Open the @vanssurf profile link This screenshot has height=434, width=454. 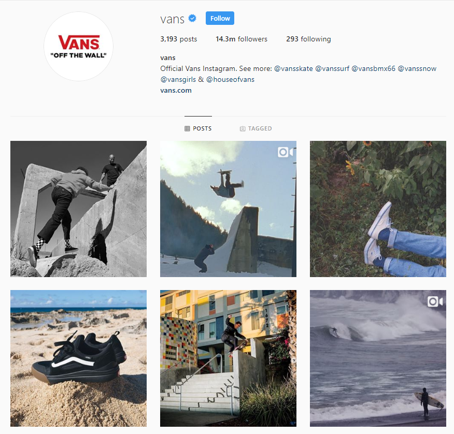pyautogui.click(x=332, y=68)
